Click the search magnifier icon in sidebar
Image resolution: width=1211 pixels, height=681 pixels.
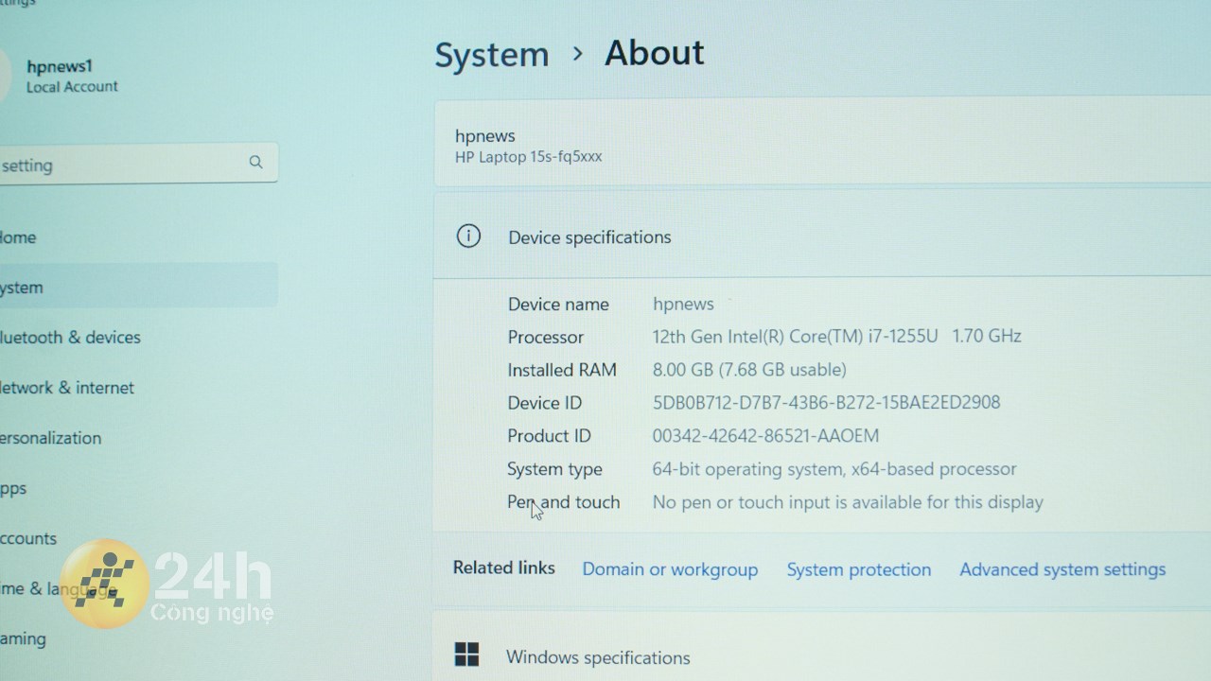(x=255, y=163)
